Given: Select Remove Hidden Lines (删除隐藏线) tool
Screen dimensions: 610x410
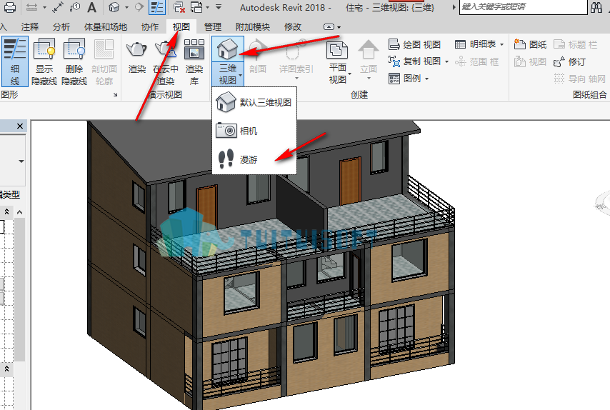Looking at the screenshot, I should point(74,61).
